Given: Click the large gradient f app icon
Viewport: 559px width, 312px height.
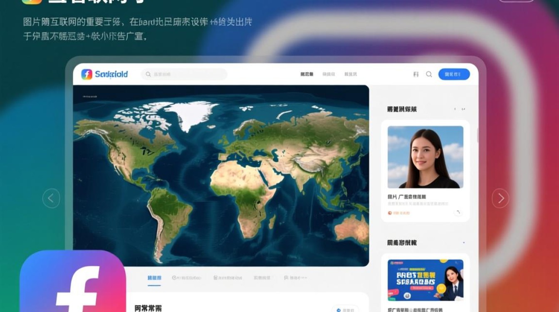Looking at the screenshot, I should (73, 281).
